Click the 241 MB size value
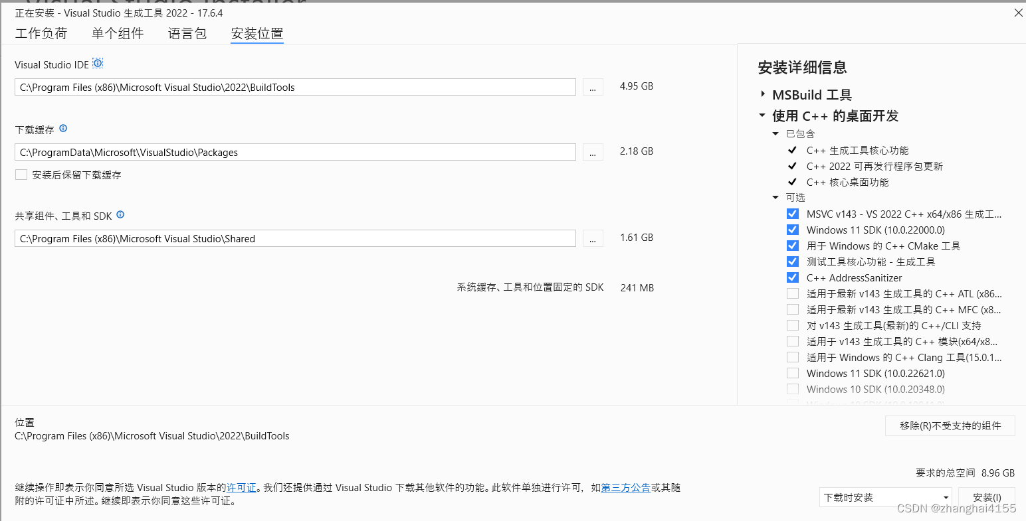This screenshot has height=521, width=1026. pos(637,288)
